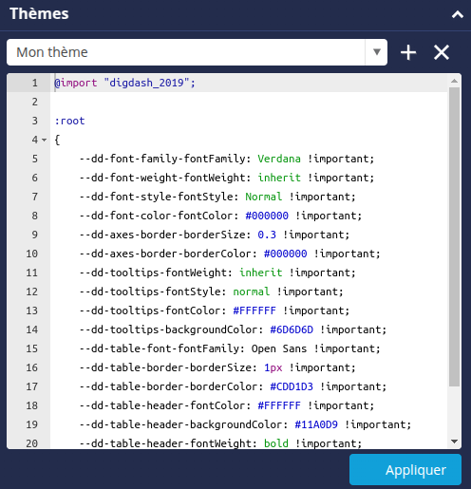Click #FFFFFF on tooltips-fontColor line

click(x=254, y=310)
